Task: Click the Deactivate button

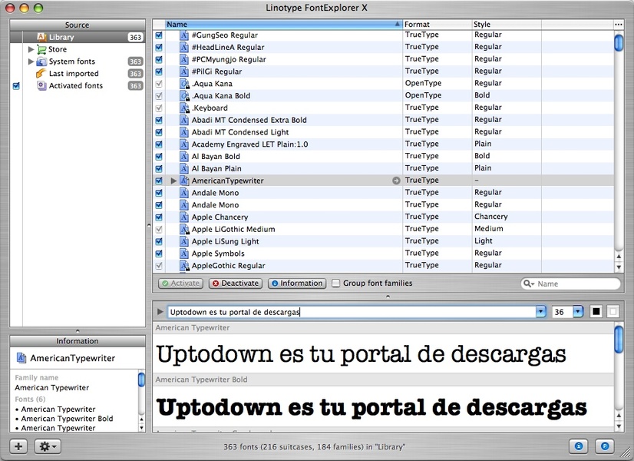Action: [235, 284]
